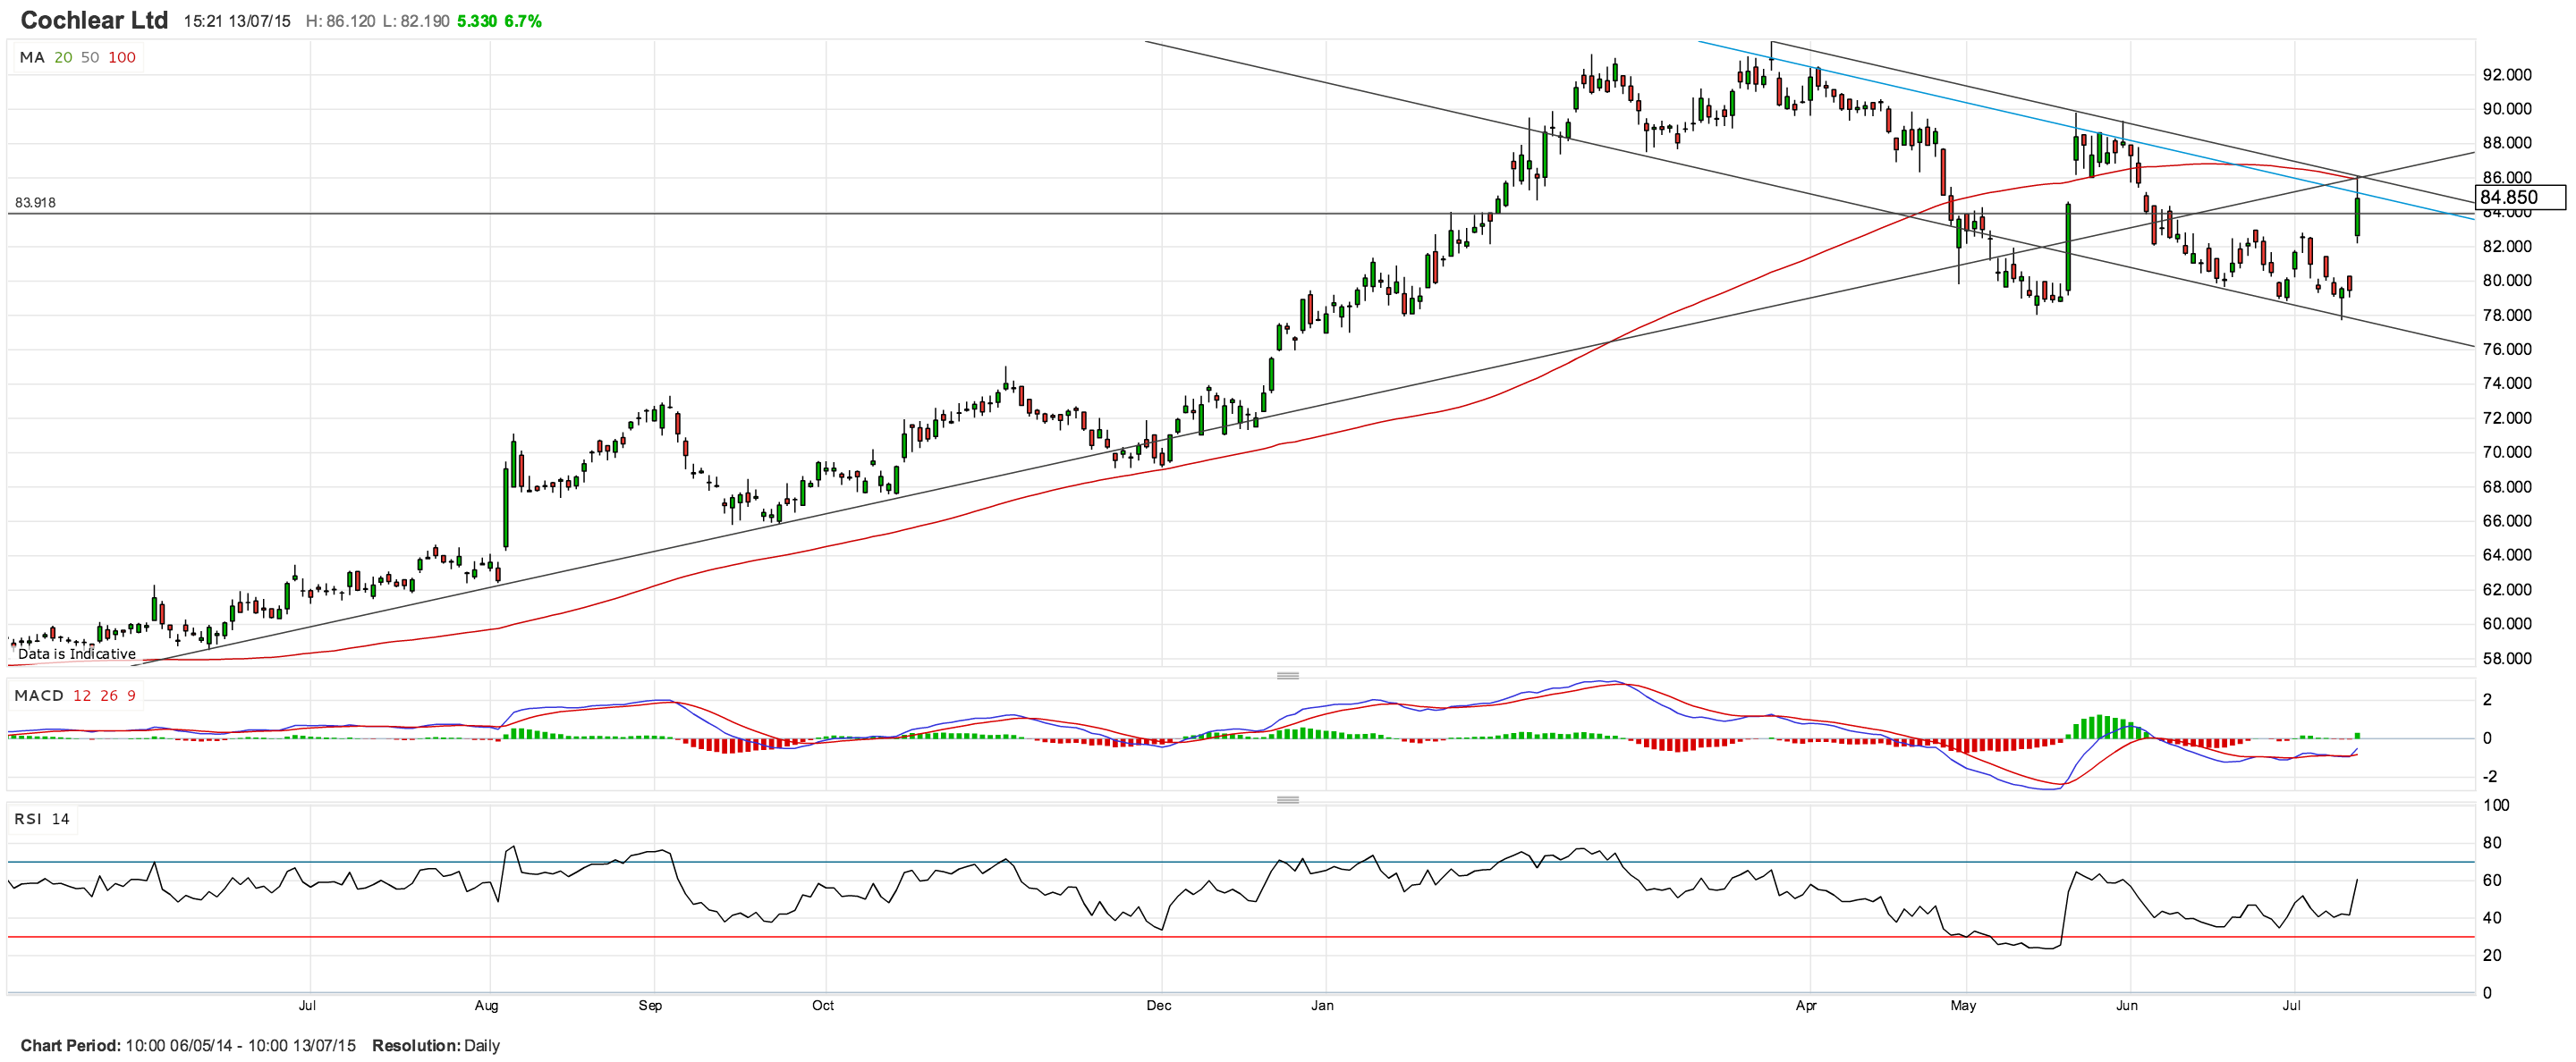Click the H: 86.120 high value

pyautogui.click(x=340, y=21)
